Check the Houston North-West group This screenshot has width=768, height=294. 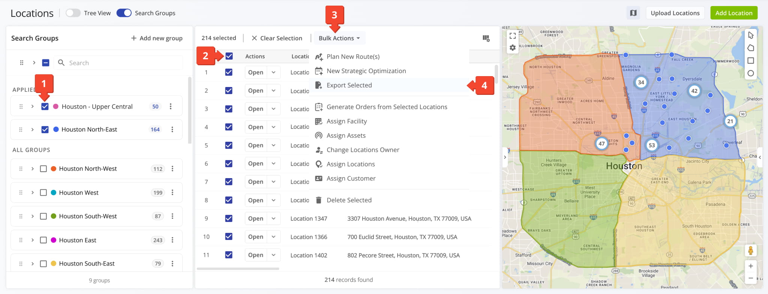pos(43,169)
